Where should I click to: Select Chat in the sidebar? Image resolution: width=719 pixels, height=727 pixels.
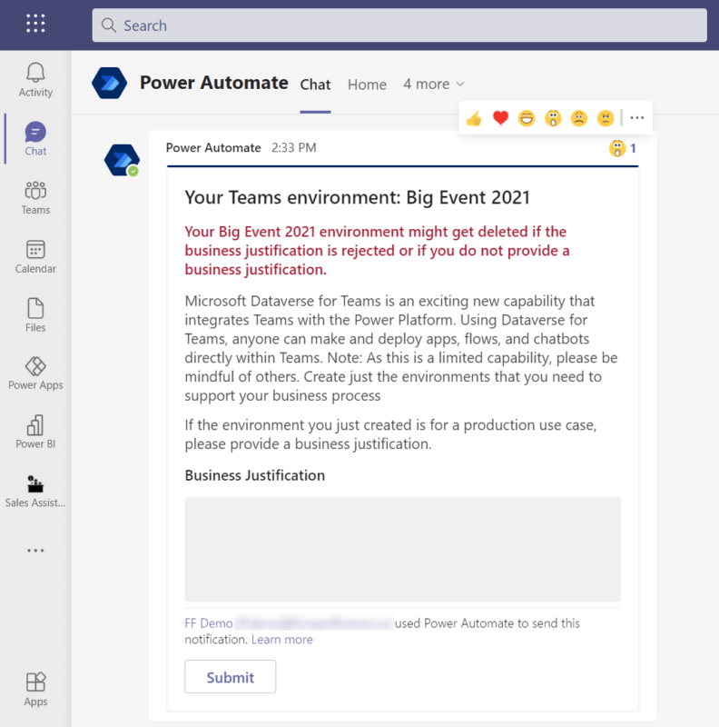(x=35, y=139)
